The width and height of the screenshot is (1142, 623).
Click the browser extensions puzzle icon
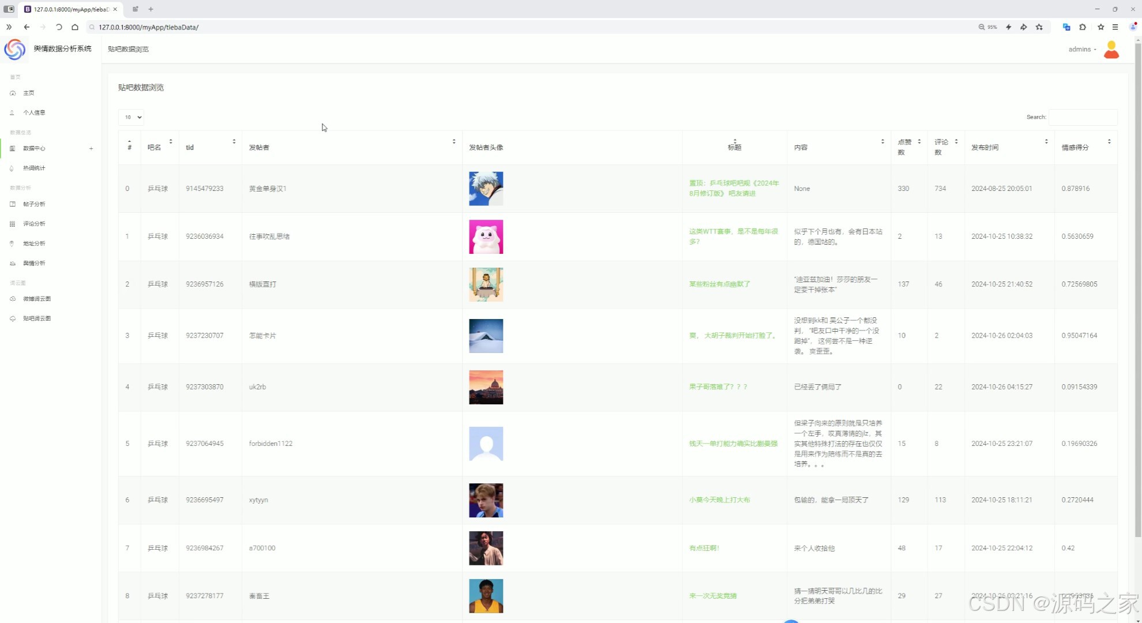coord(1083,27)
